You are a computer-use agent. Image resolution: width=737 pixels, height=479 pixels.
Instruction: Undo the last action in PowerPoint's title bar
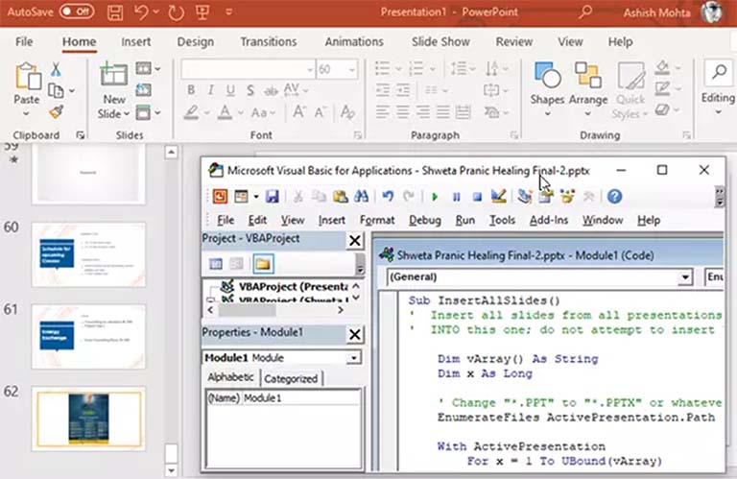(x=141, y=12)
